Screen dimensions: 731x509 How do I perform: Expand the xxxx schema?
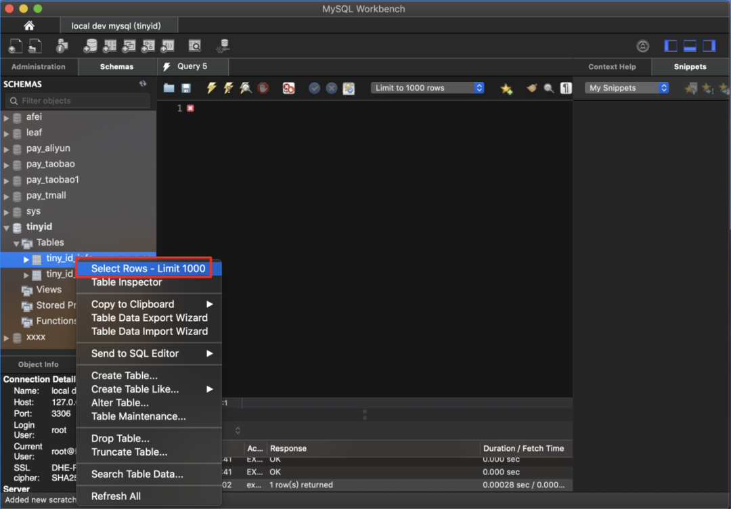coord(6,338)
